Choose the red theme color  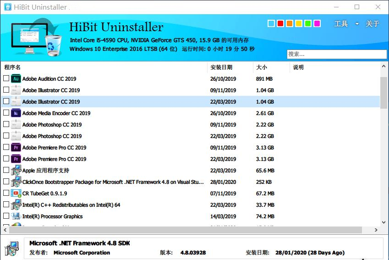tap(280, 23)
